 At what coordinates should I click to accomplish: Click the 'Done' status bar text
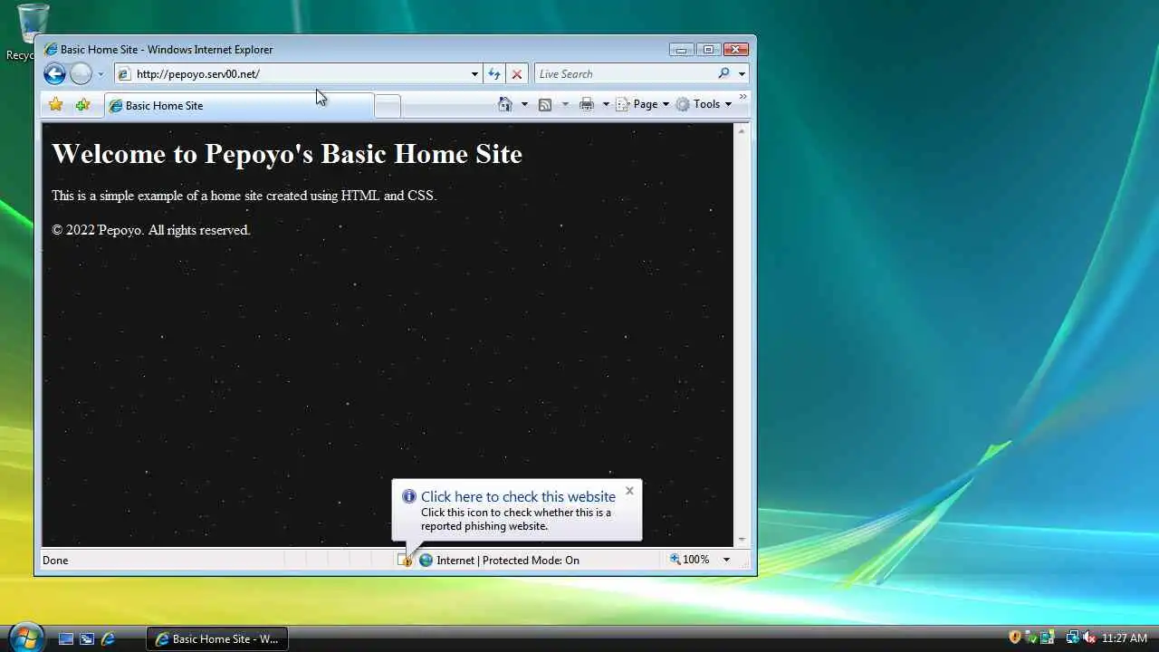(x=55, y=561)
